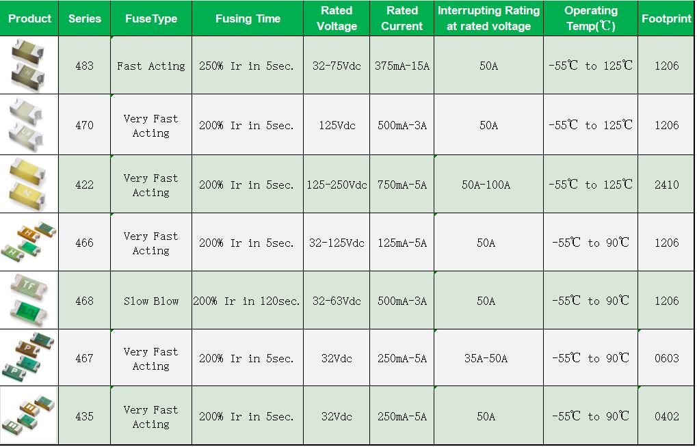Select the Series column header
This screenshot has height=447, width=697.
pyautogui.click(x=84, y=18)
